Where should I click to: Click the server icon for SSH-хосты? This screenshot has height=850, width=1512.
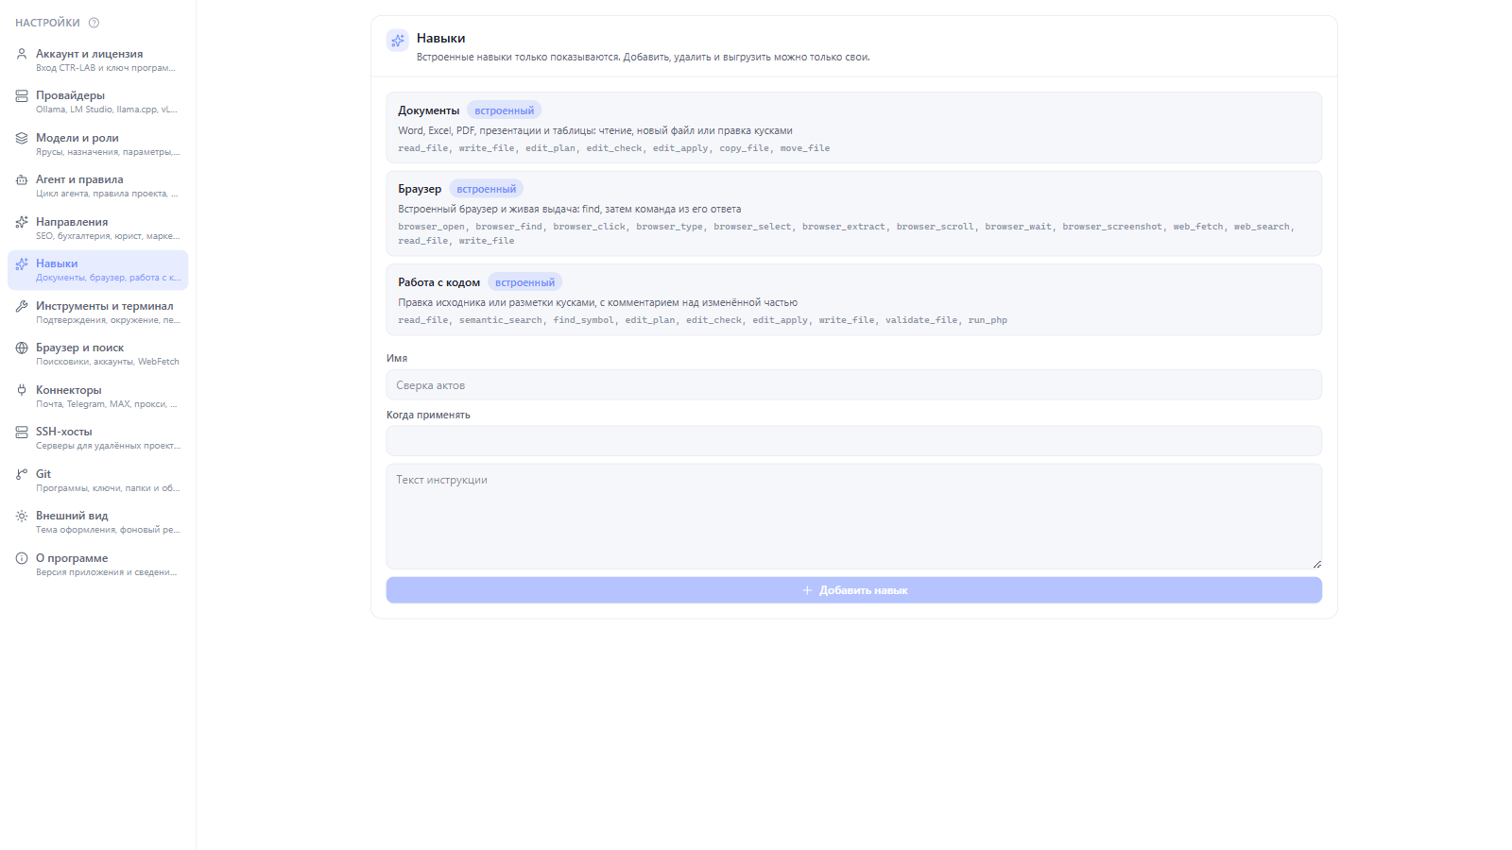pos(22,432)
